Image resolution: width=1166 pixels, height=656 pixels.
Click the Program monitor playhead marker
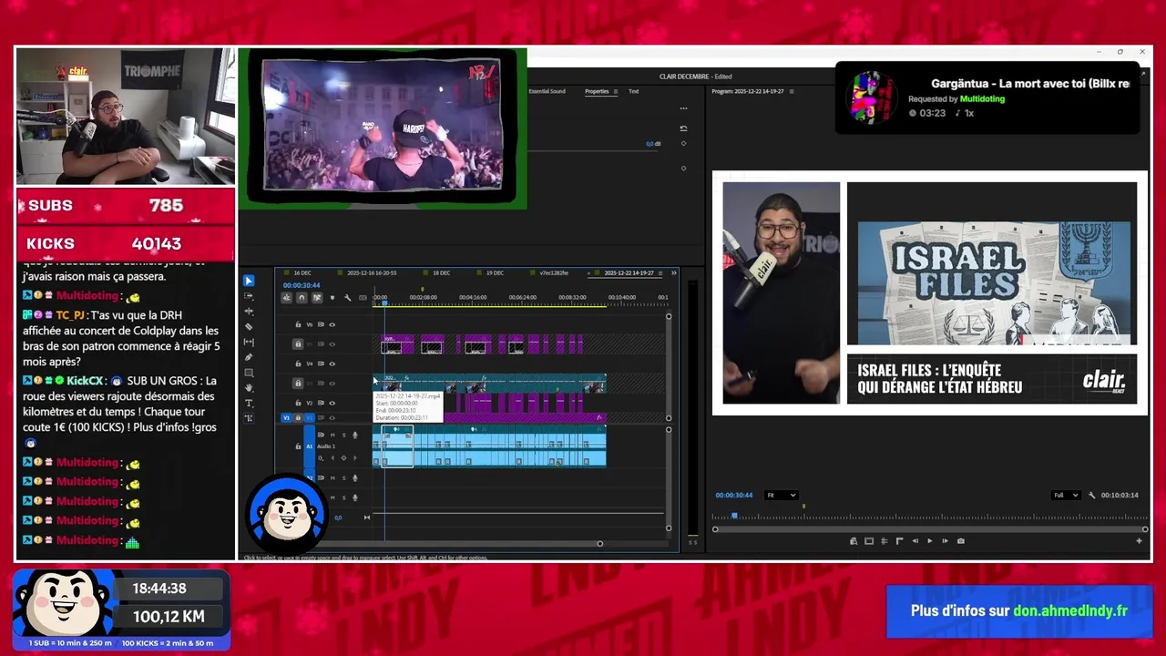click(x=734, y=516)
